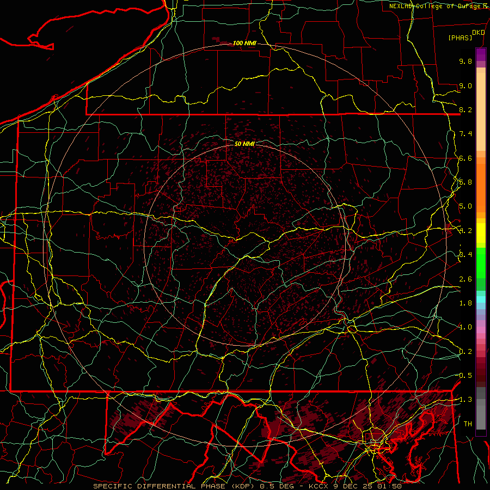The width and height of the screenshot is (490, 490).
Task: Click the [PHAS] label above the color scale
Action: 460,38
